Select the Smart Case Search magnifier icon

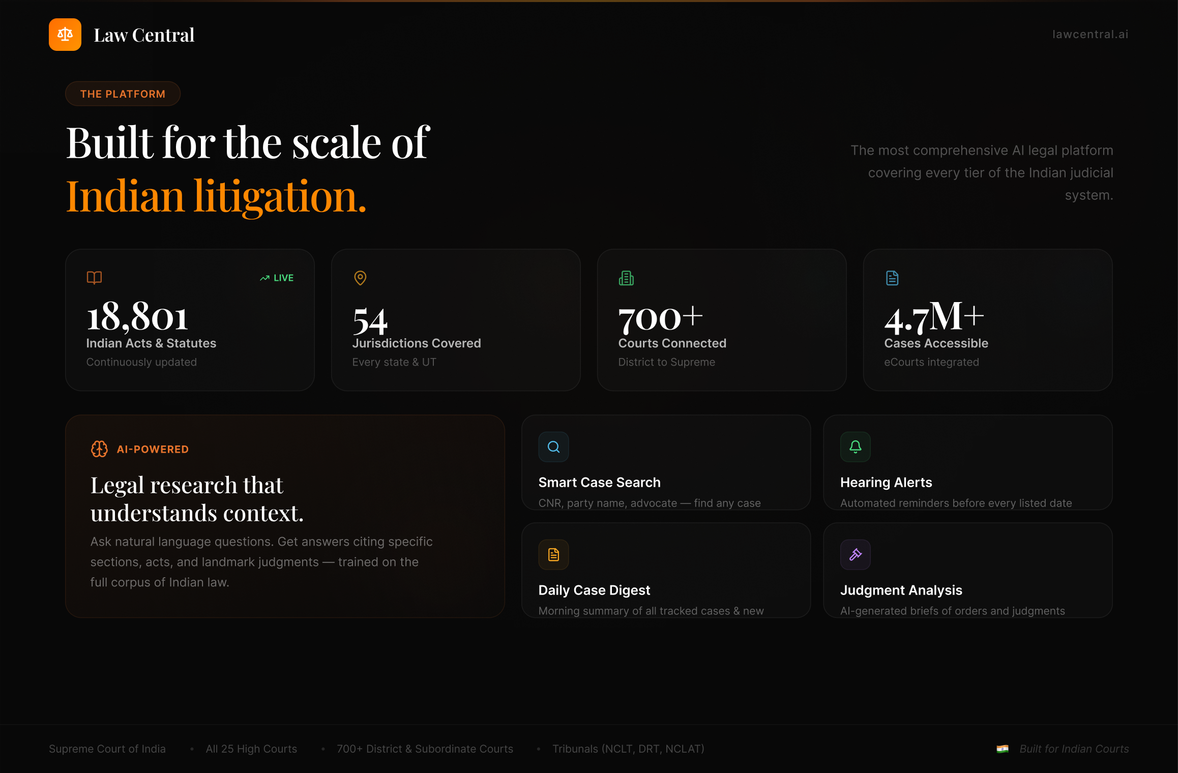point(553,447)
